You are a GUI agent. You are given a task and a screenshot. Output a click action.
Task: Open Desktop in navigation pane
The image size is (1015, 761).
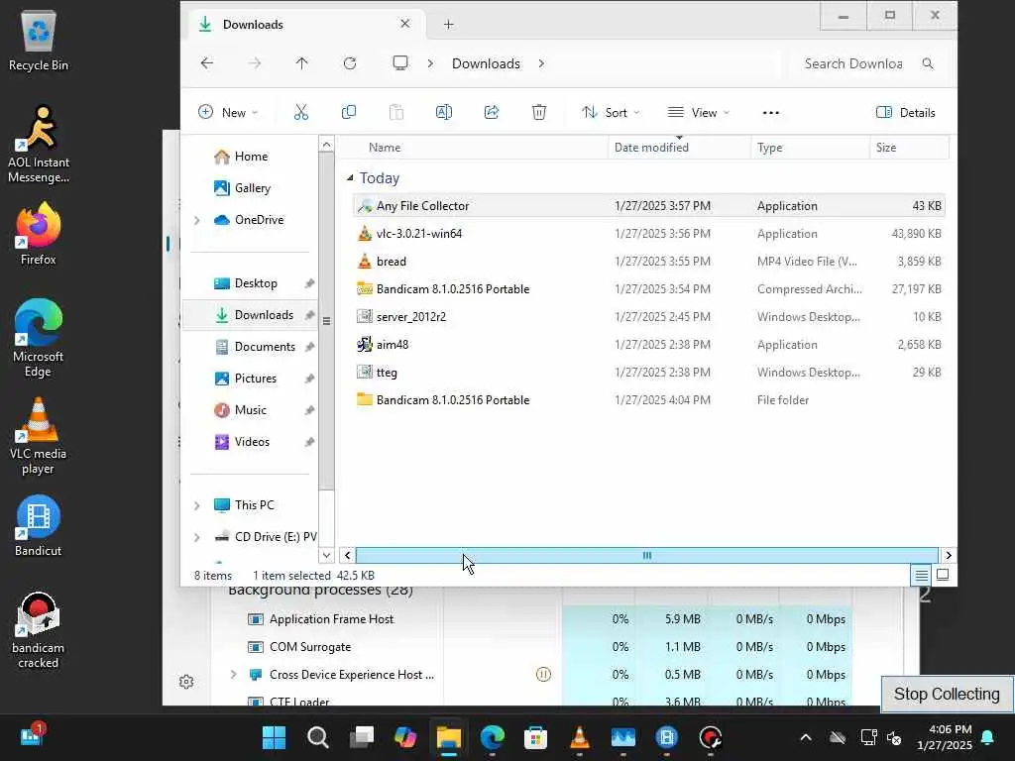pyautogui.click(x=255, y=283)
